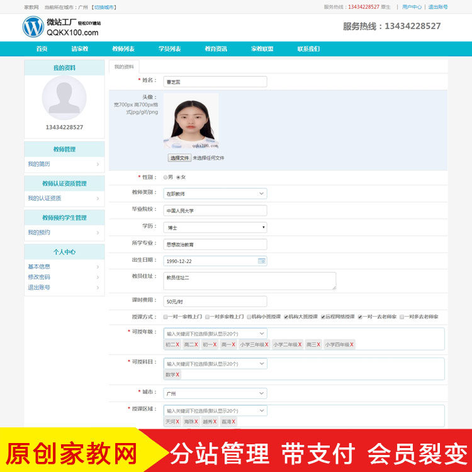Focus the 课时费用 field showing 50元/时

[x=215, y=301]
